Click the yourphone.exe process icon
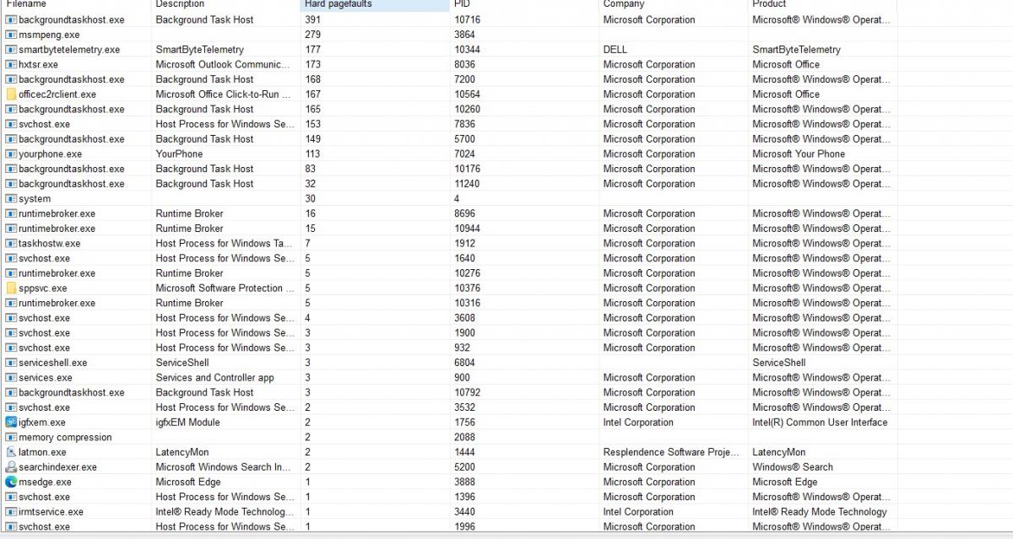The width and height of the screenshot is (1013, 539). point(11,154)
